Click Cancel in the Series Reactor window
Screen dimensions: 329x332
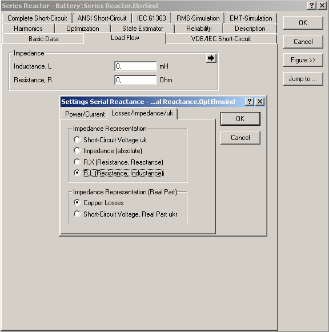(303, 42)
